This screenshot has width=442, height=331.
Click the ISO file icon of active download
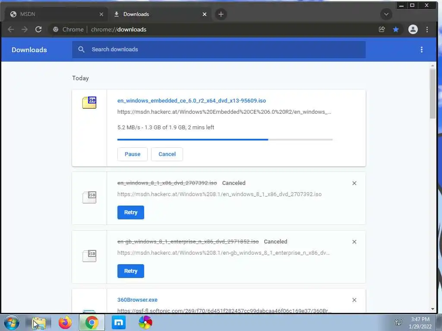pos(89,103)
